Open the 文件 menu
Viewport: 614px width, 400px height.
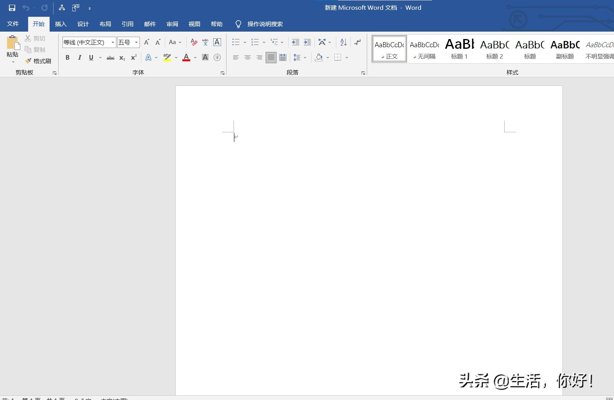pos(13,24)
